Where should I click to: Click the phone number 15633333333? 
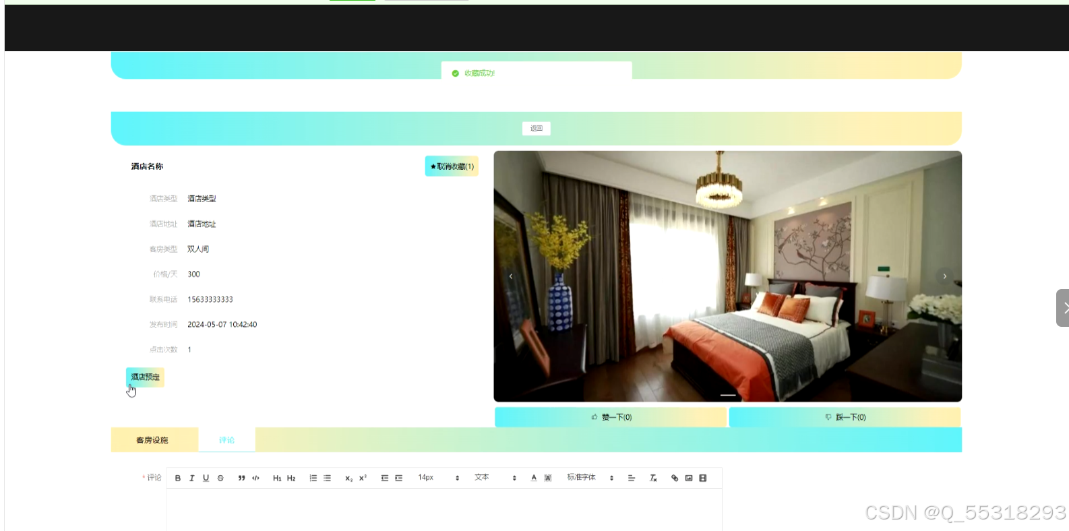(x=210, y=299)
